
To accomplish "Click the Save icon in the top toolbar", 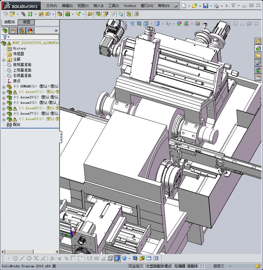I will 205,6.
